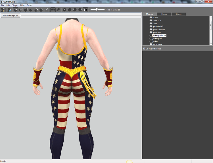213x163 pixels.
Task: Select the jacket pad mesh name
Action: (157, 38)
